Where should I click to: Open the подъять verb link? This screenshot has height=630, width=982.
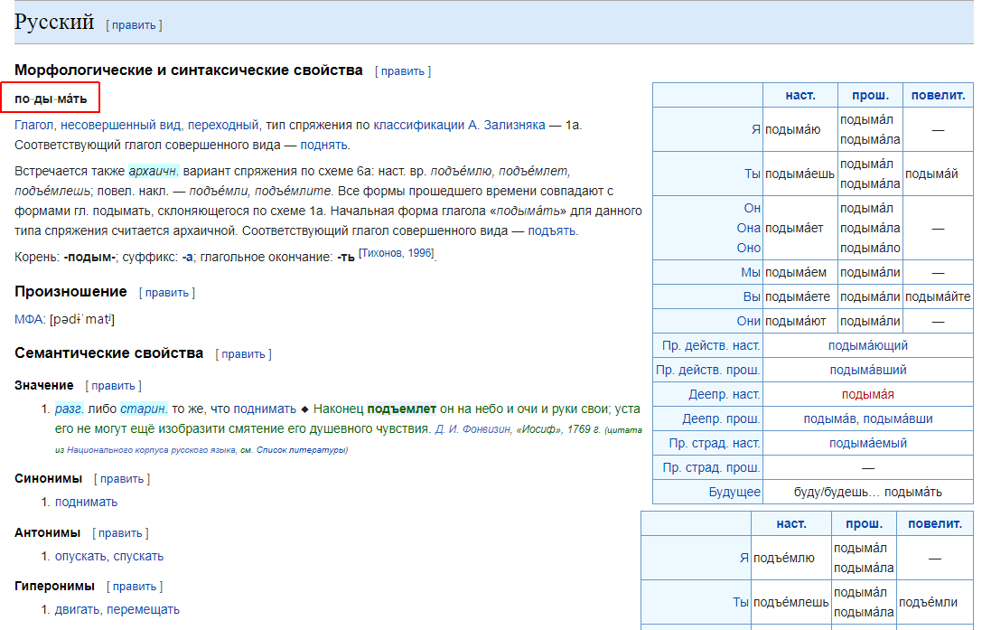coord(552,230)
